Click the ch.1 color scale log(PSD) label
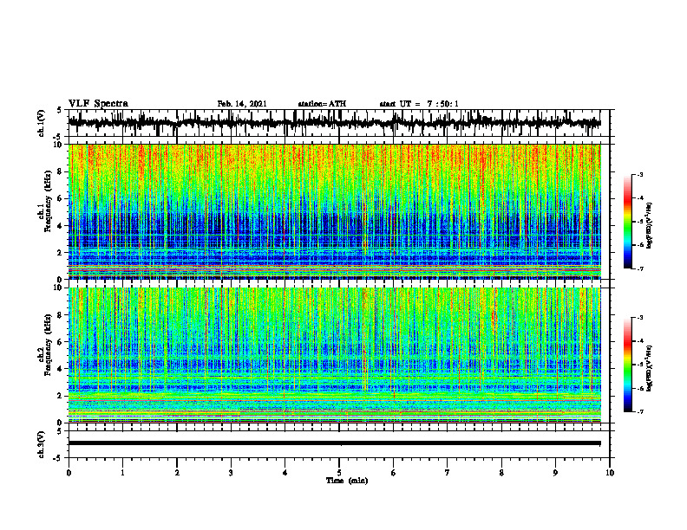The width and height of the screenshot is (687, 530). click(x=650, y=225)
